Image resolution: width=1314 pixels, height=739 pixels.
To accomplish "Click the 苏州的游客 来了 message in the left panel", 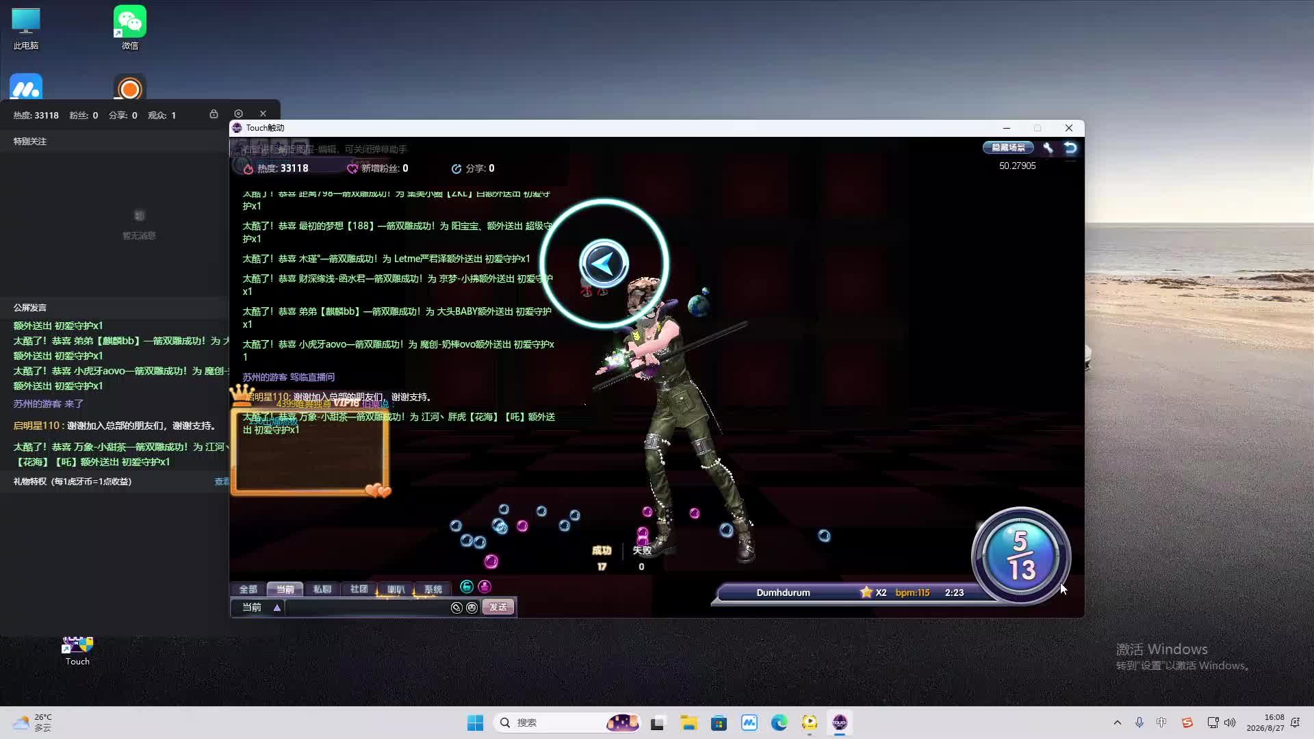I will (49, 404).
